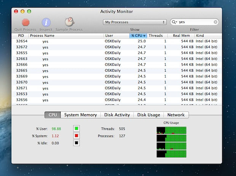Click the green % User color swatch

pyautogui.click(x=77, y=128)
